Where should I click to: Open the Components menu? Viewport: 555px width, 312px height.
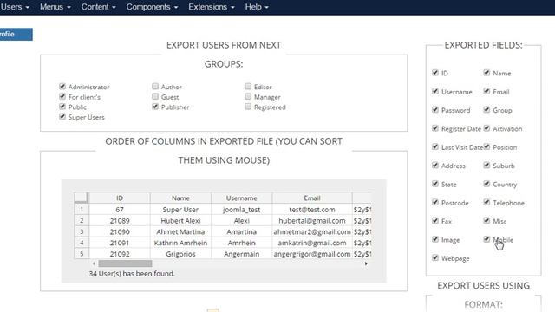coord(152,7)
